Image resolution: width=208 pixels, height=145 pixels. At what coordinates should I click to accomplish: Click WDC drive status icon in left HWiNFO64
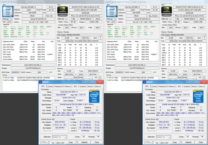coord(4,80)
